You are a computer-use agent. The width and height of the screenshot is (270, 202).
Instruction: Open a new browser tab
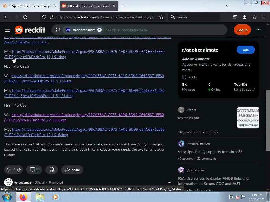tap(124, 6)
